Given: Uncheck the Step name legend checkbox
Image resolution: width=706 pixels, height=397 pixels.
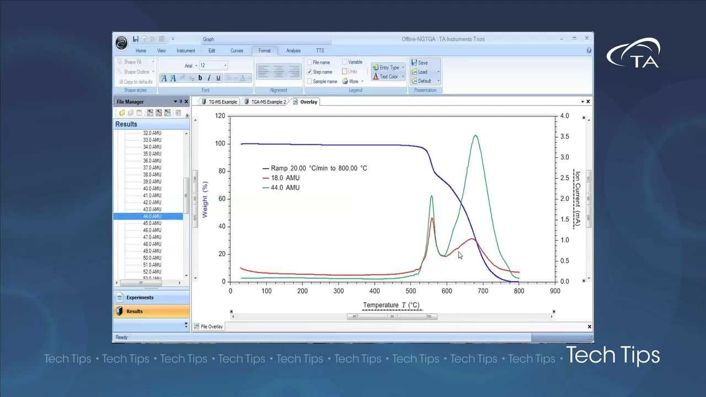Looking at the screenshot, I should tap(309, 72).
